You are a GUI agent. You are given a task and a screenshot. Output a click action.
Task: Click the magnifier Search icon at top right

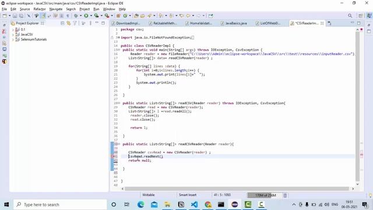coord(350,16)
